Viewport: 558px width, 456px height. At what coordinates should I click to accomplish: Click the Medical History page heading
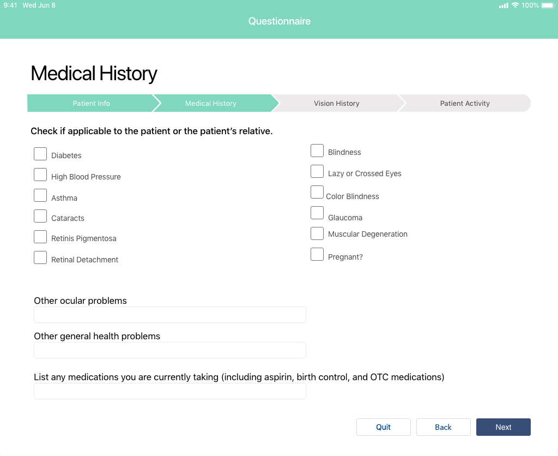point(94,74)
